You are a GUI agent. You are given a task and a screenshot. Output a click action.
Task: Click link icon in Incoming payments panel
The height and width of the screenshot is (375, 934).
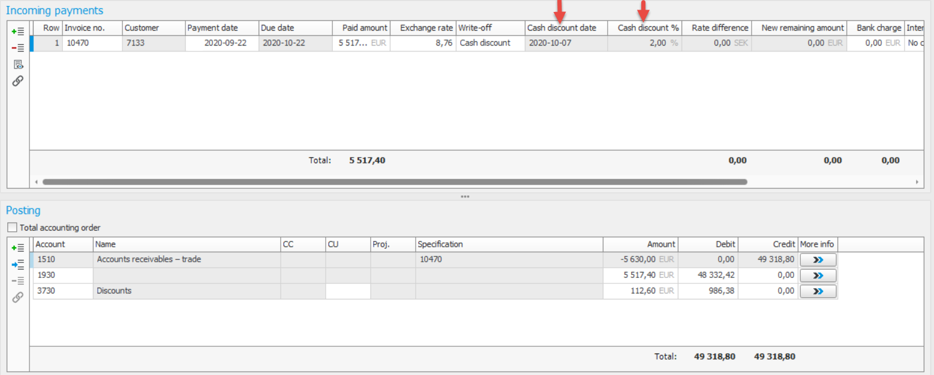[18, 81]
